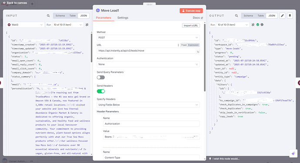Open expression editor icon in URL field
This screenshot has width=300, height=163.
click(x=198, y=52)
